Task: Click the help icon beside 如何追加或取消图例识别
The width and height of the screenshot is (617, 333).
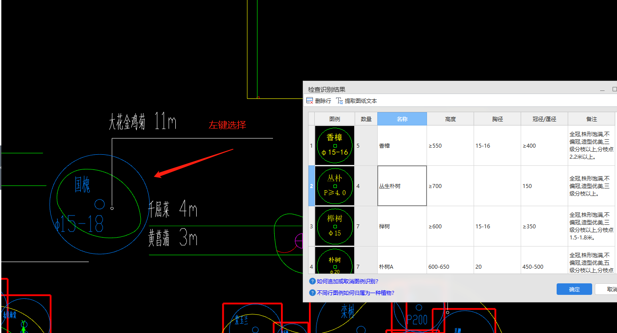Action: coord(312,281)
